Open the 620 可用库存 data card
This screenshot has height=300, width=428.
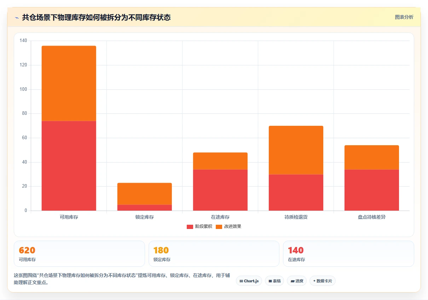(79, 254)
